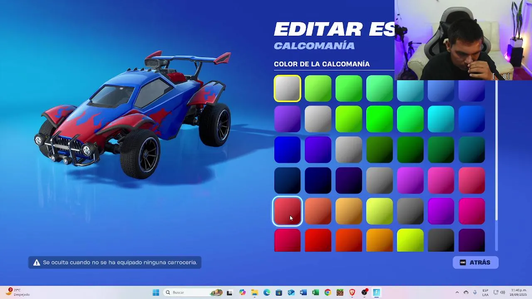The height and width of the screenshot is (299, 532).
Task: Open the Windows Start menu
Action: click(156, 292)
